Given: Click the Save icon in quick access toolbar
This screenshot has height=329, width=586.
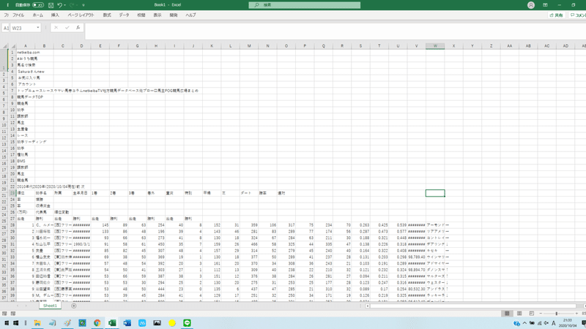Looking at the screenshot, I should [x=51, y=5].
